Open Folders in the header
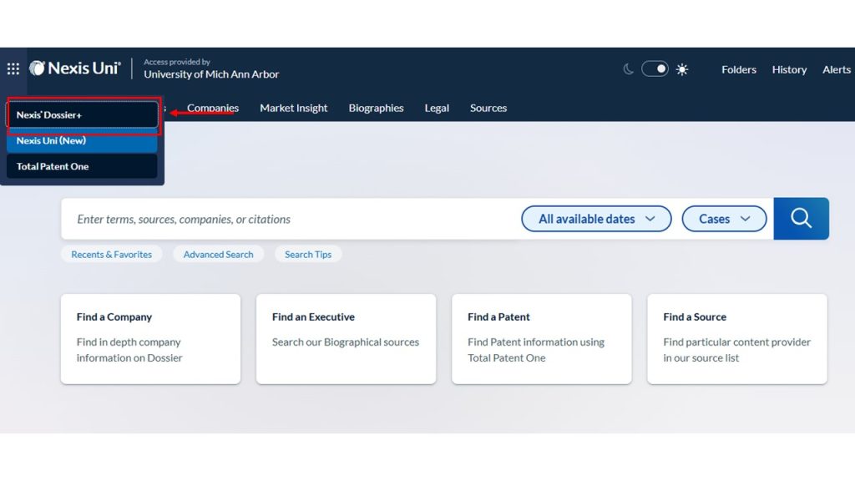855x481 pixels. (739, 69)
